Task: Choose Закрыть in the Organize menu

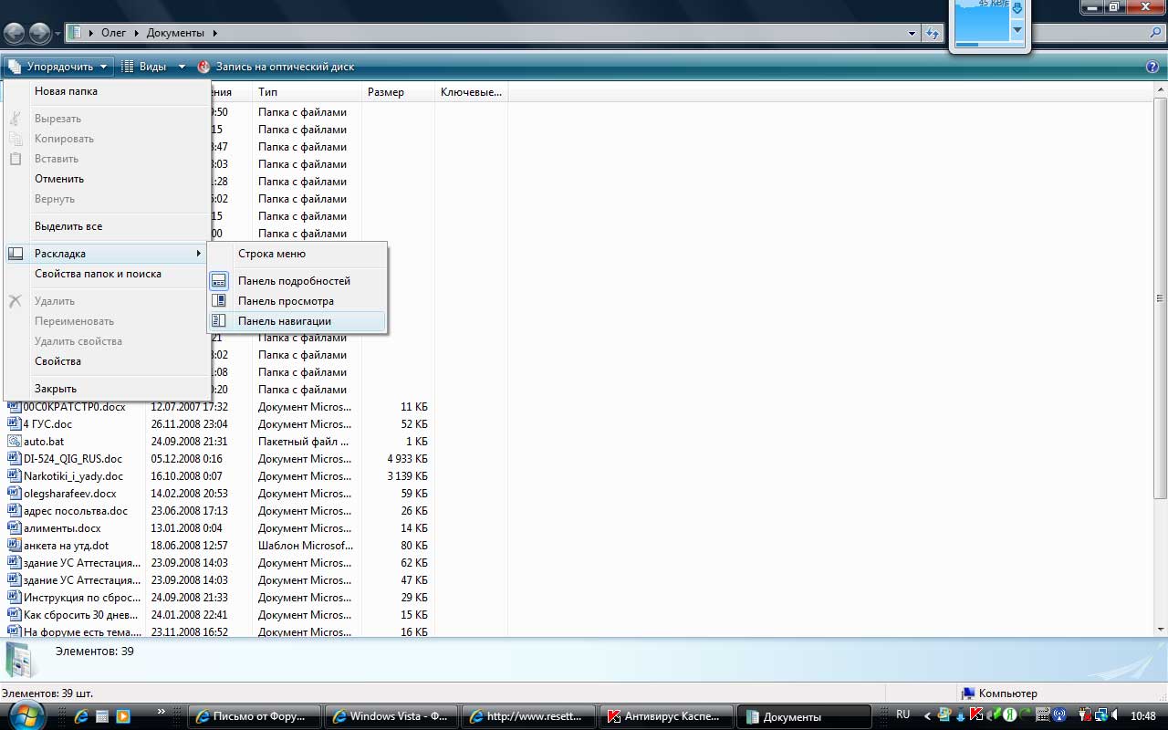Action: click(108, 389)
